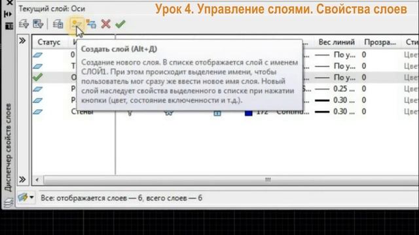Open the layer filter dropdown arrow at bottom
The image size is (419, 235).
pyautogui.click(x=31, y=197)
